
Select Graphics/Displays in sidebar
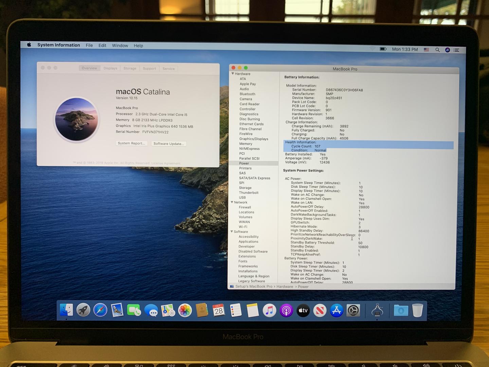(x=254, y=139)
